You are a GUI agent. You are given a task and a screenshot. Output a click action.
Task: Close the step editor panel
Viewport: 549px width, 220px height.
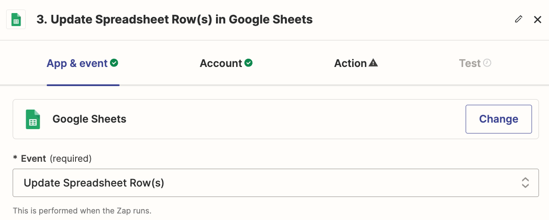tap(537, 20)
